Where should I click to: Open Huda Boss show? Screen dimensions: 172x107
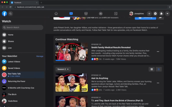coord(23,101)
